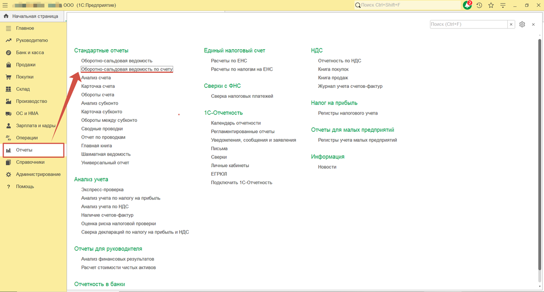The height and width of the screenshot is (292, 544).
Task: Open Личные кабинеты
Action: [x=230, y=166]
